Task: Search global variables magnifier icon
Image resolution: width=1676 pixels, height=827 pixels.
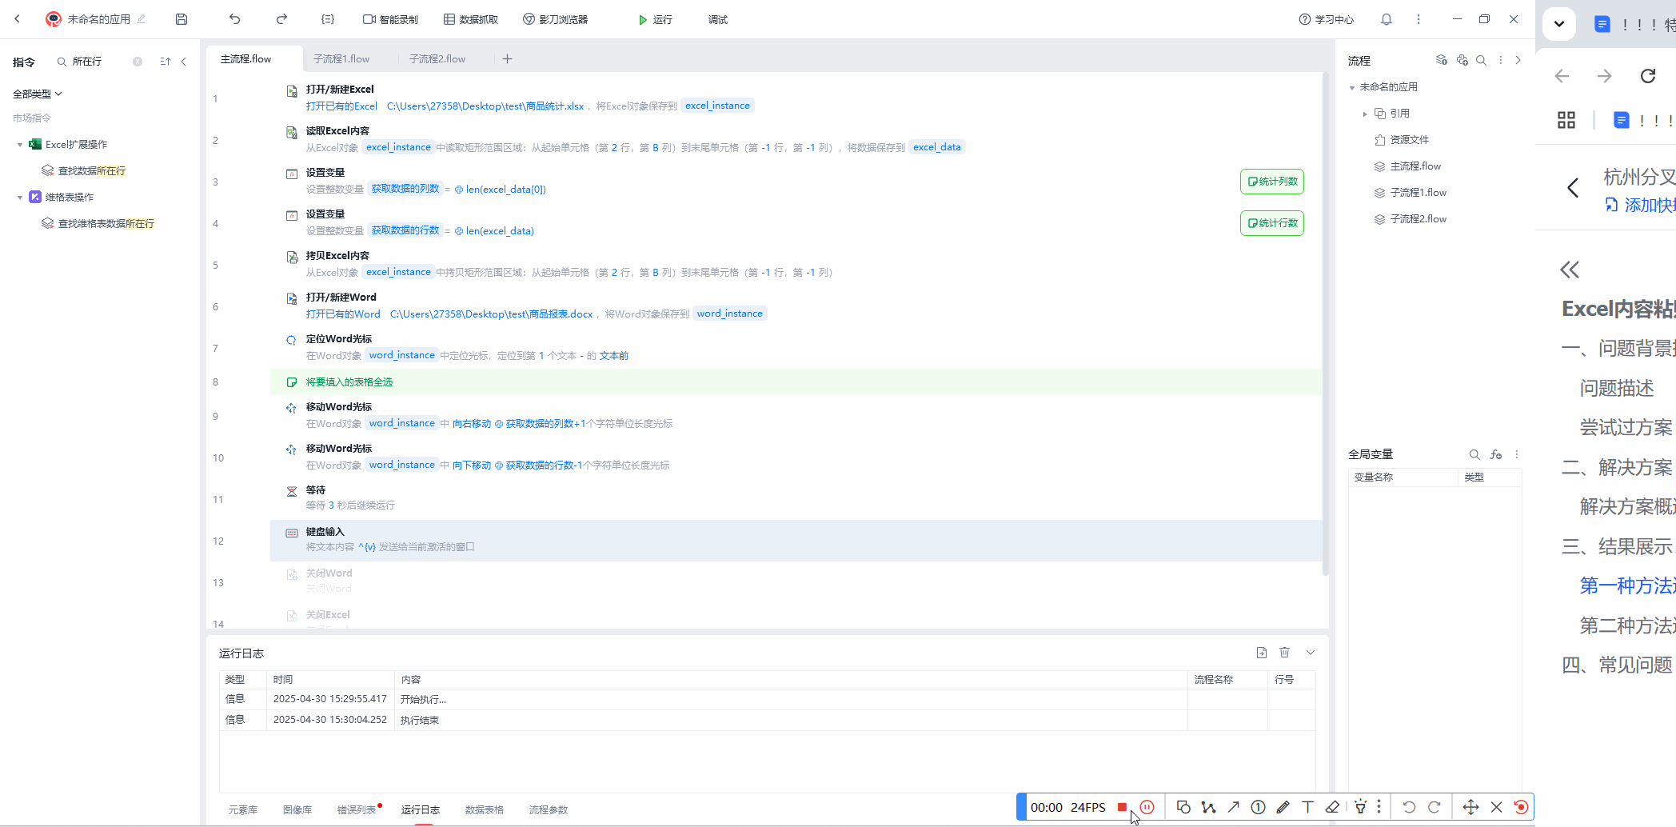Action: [x=1474, y=454]
